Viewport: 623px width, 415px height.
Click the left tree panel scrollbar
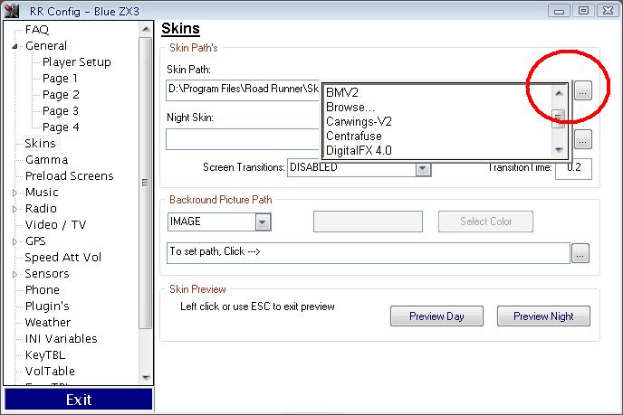tap(146, 181)
